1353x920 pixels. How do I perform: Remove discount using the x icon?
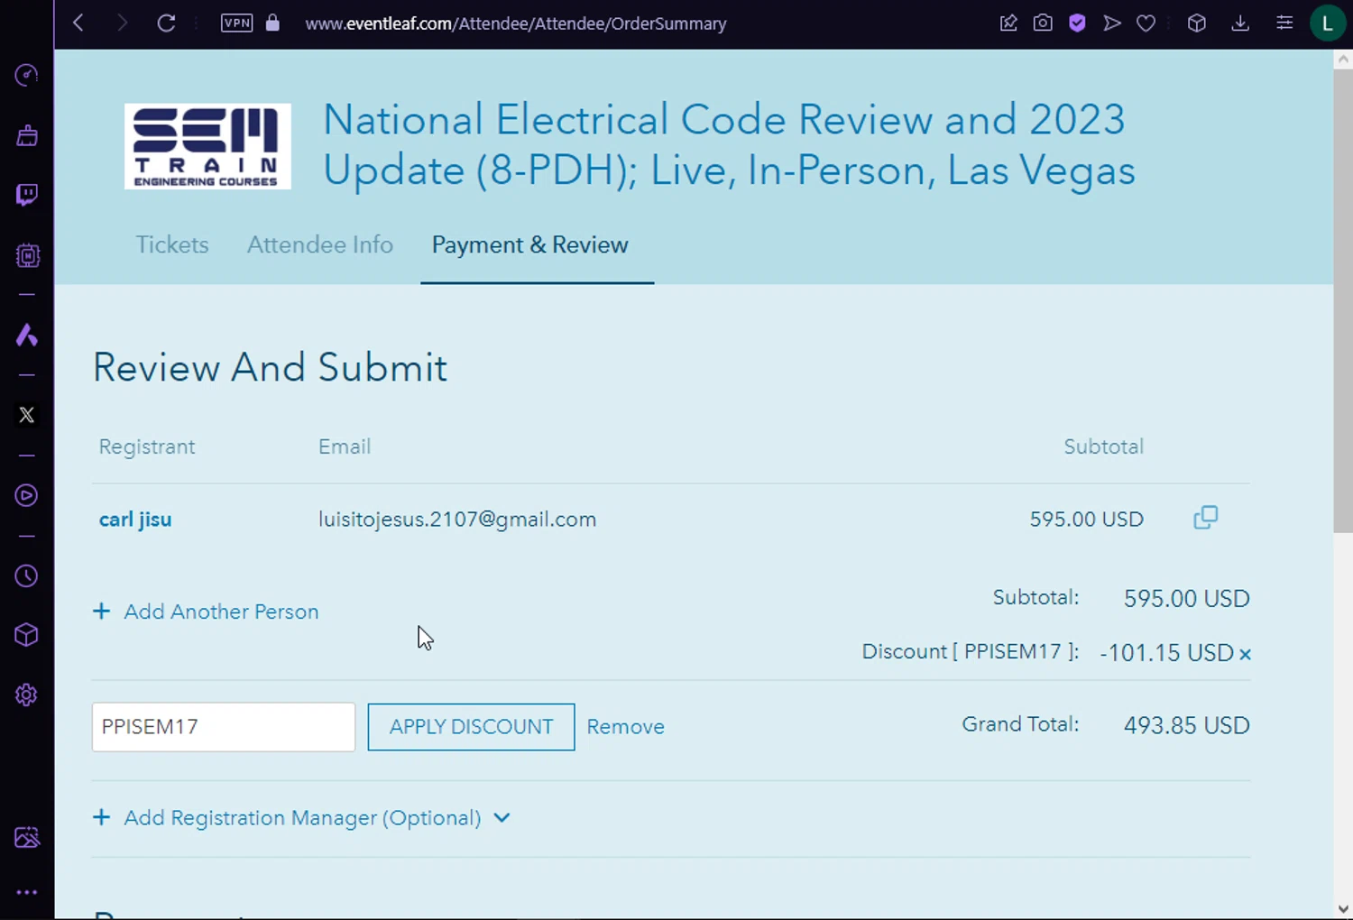click(1245, 654)
